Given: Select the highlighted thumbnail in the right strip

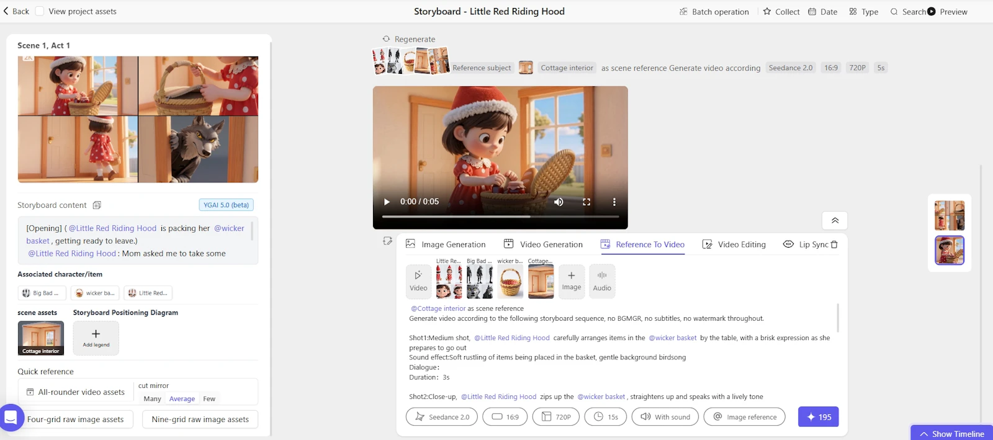Looking at the screenshot, I should pos(950,250).
